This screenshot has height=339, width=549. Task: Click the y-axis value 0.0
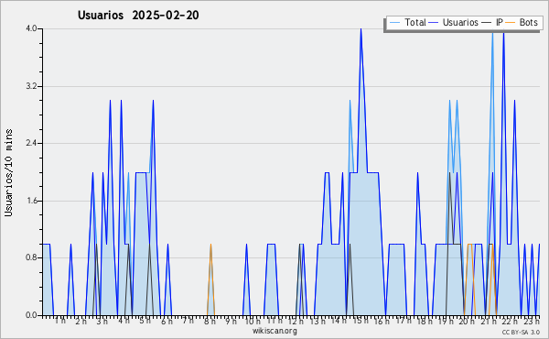pyautogui.click(x=31, y=315)
